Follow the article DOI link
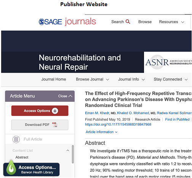The height and width of the screenshot is (178, 192). [118, 124]
